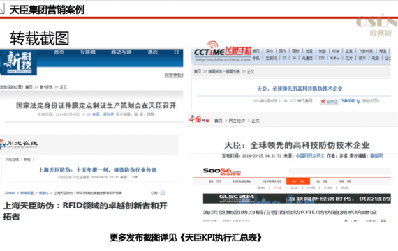Click ZDNet link in bottom breadcrumb
398x251 pixels.
click(x=10, y=193)
